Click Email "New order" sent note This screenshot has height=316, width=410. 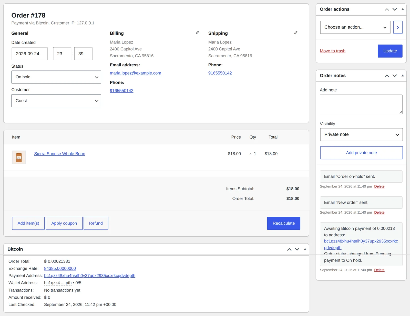(361, 203)
